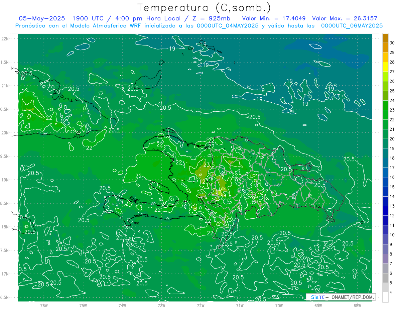Pick the dark orange swatch above 30

coord(385,38)
